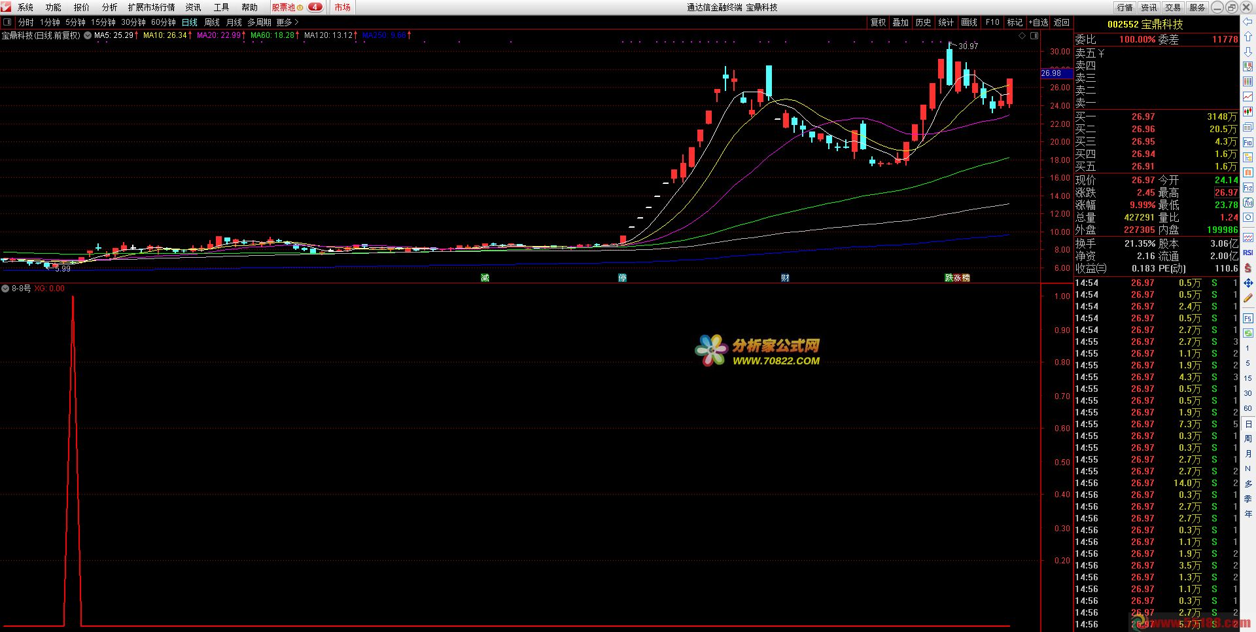Select the pencil drawing tool icon
The width and height of the screenshot is (1256, 632).
point(1247,298)
